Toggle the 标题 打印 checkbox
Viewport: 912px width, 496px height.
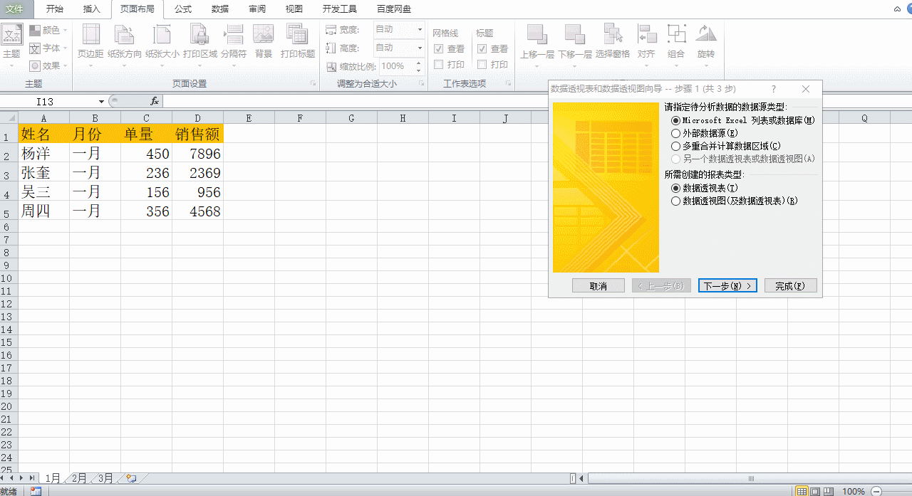click(x=482, y=65)
